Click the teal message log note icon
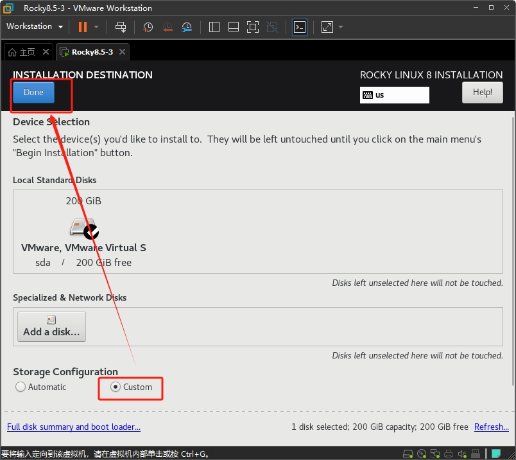 tap(496, 454)
